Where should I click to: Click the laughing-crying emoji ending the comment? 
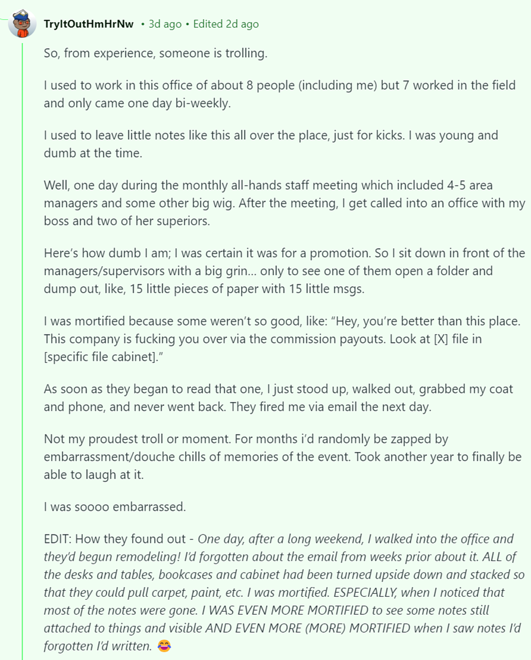click(164, 646)
